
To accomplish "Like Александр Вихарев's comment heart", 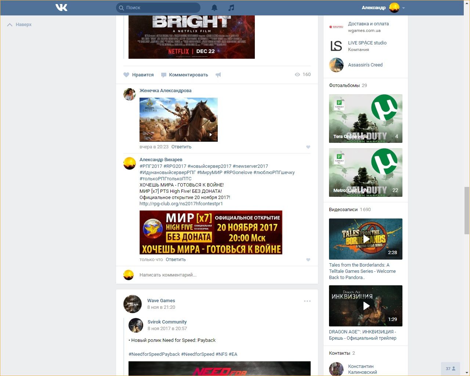I will pos(308,260).
